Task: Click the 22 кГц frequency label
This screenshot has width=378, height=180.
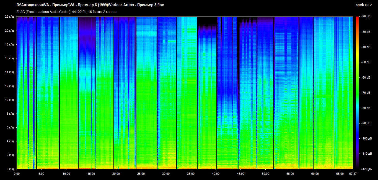Action: tap(9, 17)
